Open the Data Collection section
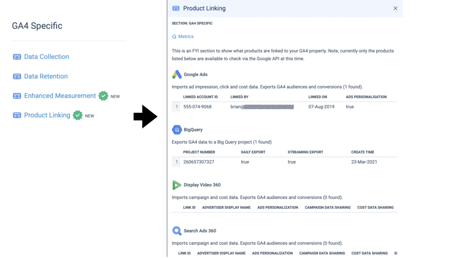This screenshot has width=460, height=258. click(46, 57)
